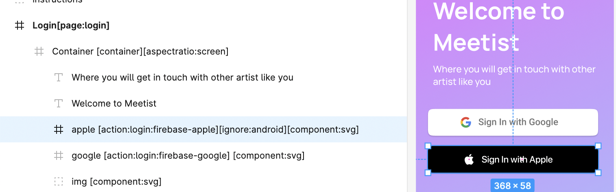Image resolution: width=616 pixels, height=192 pixels.
Task: Select the google [action:login:firebase-google] layer
Action: click(188, 155)
